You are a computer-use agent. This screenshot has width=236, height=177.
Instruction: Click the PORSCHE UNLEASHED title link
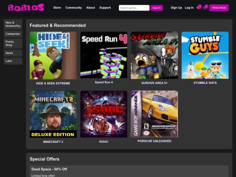click(x=154, y=141)
